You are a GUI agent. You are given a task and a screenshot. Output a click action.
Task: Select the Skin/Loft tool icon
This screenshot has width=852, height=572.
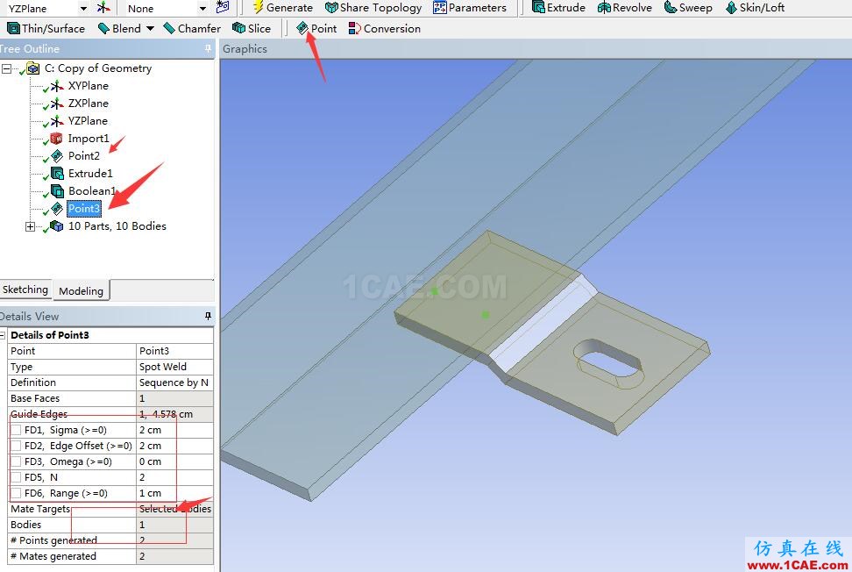coord(731,7)
